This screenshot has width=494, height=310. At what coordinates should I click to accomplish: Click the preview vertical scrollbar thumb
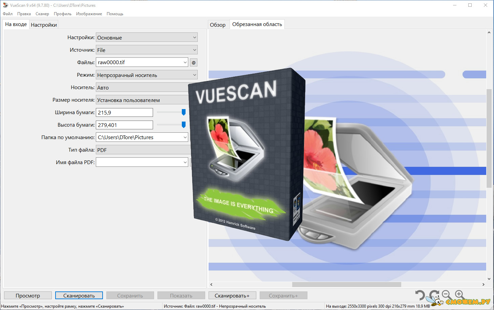click(x=489, y=138)
